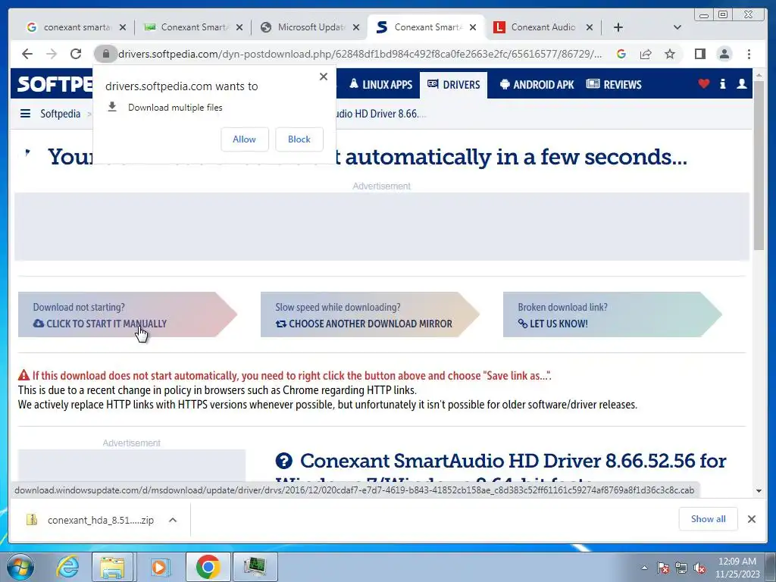Click the page vertical scrollbar thumb
Screen dimensions: 776x582
[x=759, y=166]
